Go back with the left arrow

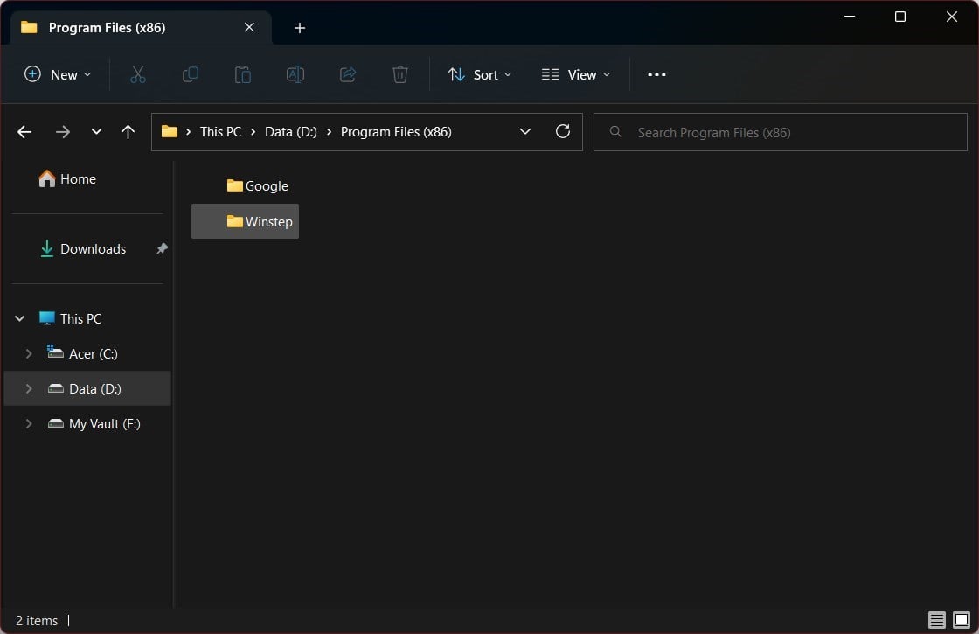[x=24, y=132]
